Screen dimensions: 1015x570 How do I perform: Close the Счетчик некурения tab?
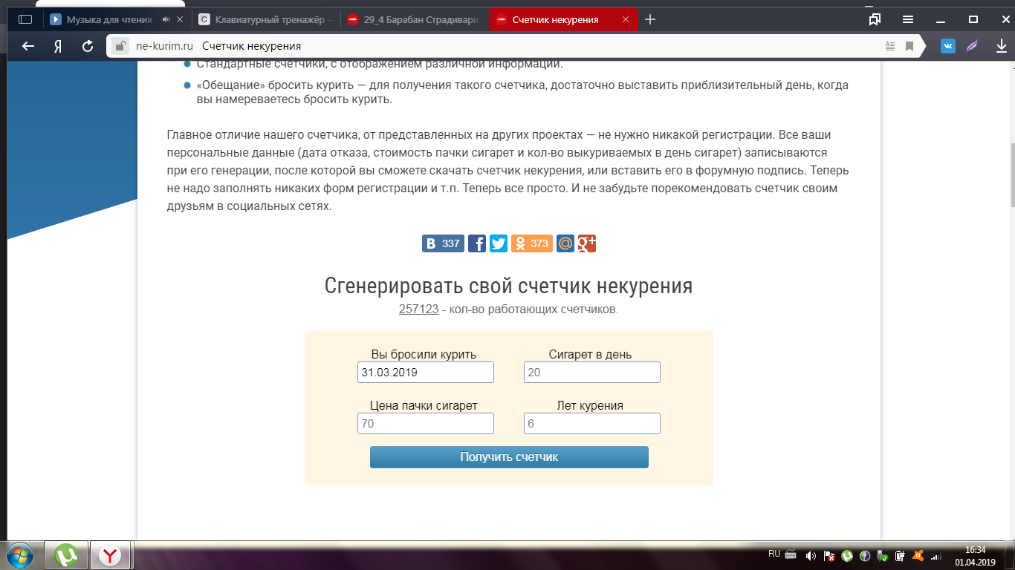(x=624, y=20)
